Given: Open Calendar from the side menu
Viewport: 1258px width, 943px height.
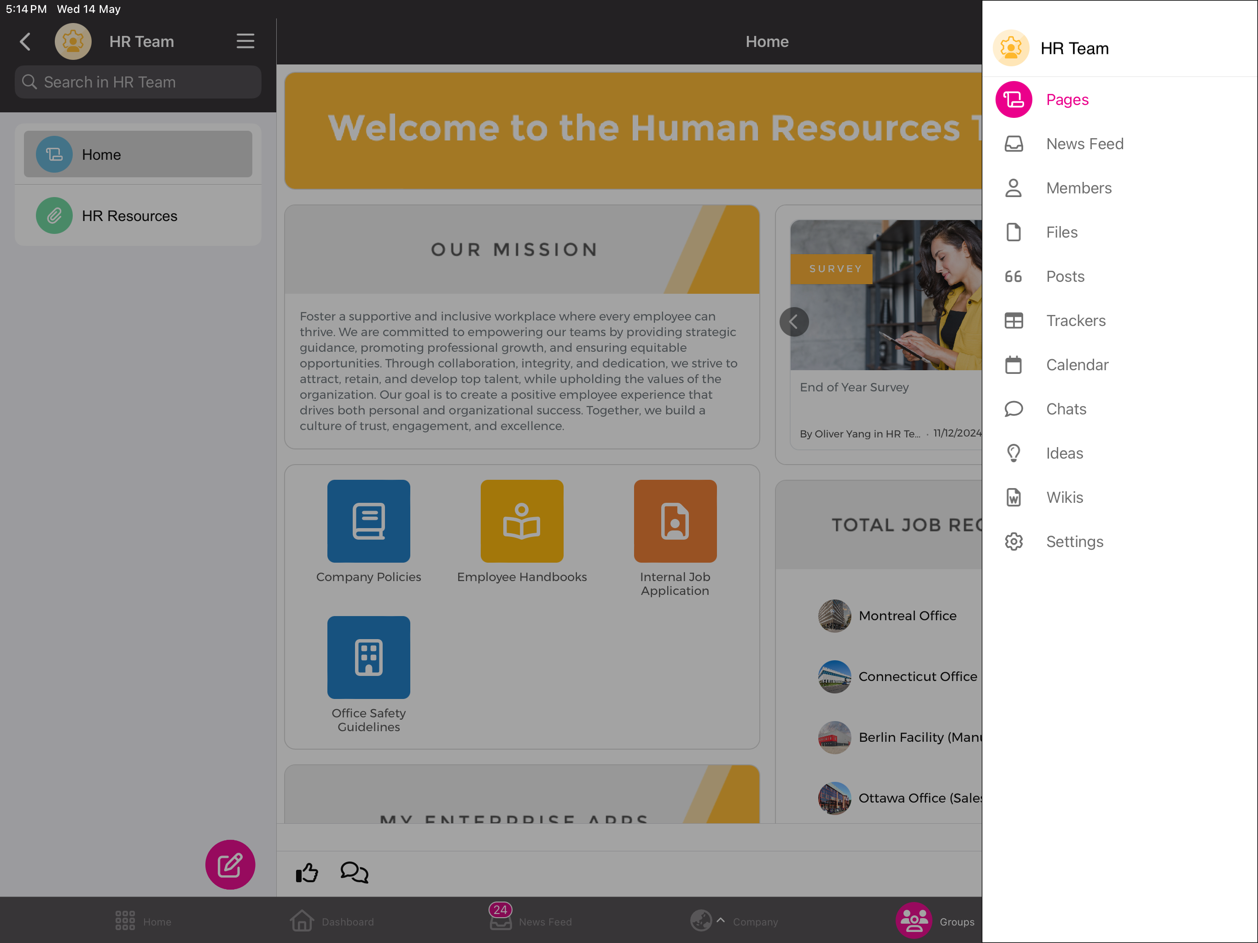Looking at the screenshot, I should pyautogui.click(x=1077, y=365).
